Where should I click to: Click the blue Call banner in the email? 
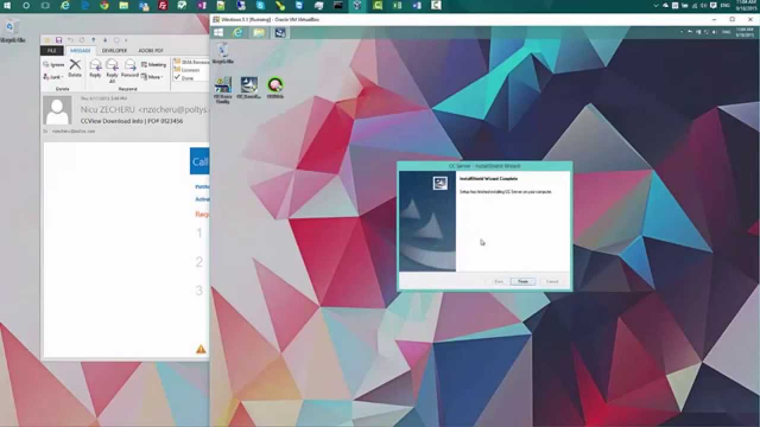[x=199, y=161]
